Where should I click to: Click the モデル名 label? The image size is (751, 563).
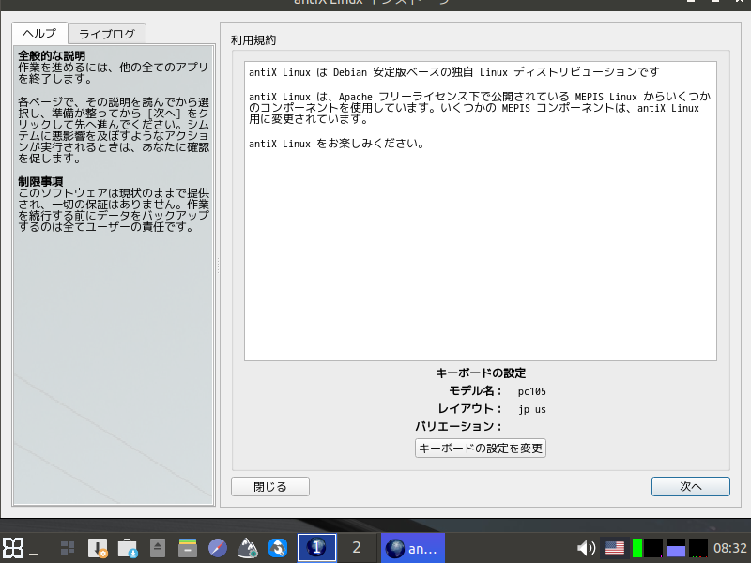coord(475,390)
